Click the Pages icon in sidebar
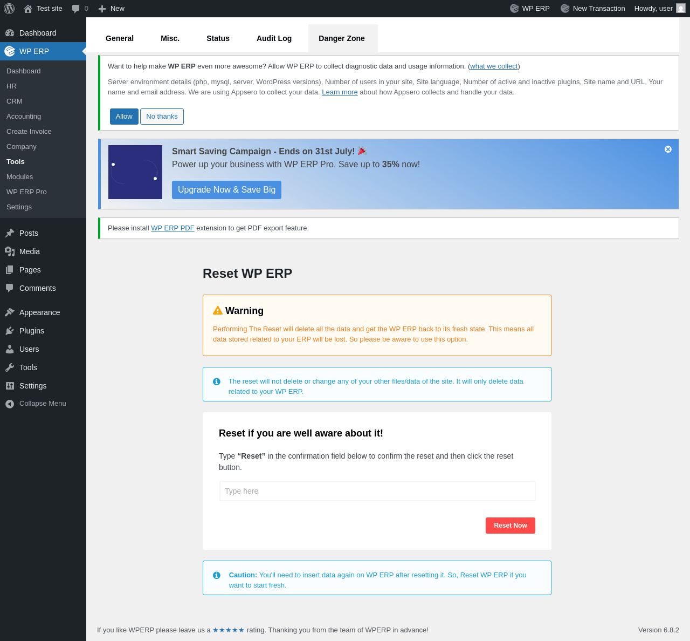 (x=10, y=270)
